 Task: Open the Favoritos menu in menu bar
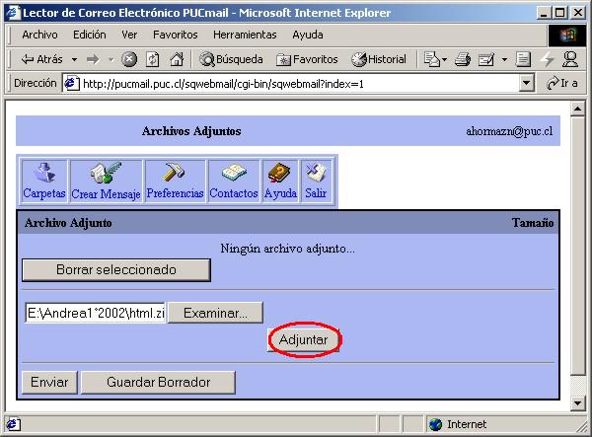(176, 35)
